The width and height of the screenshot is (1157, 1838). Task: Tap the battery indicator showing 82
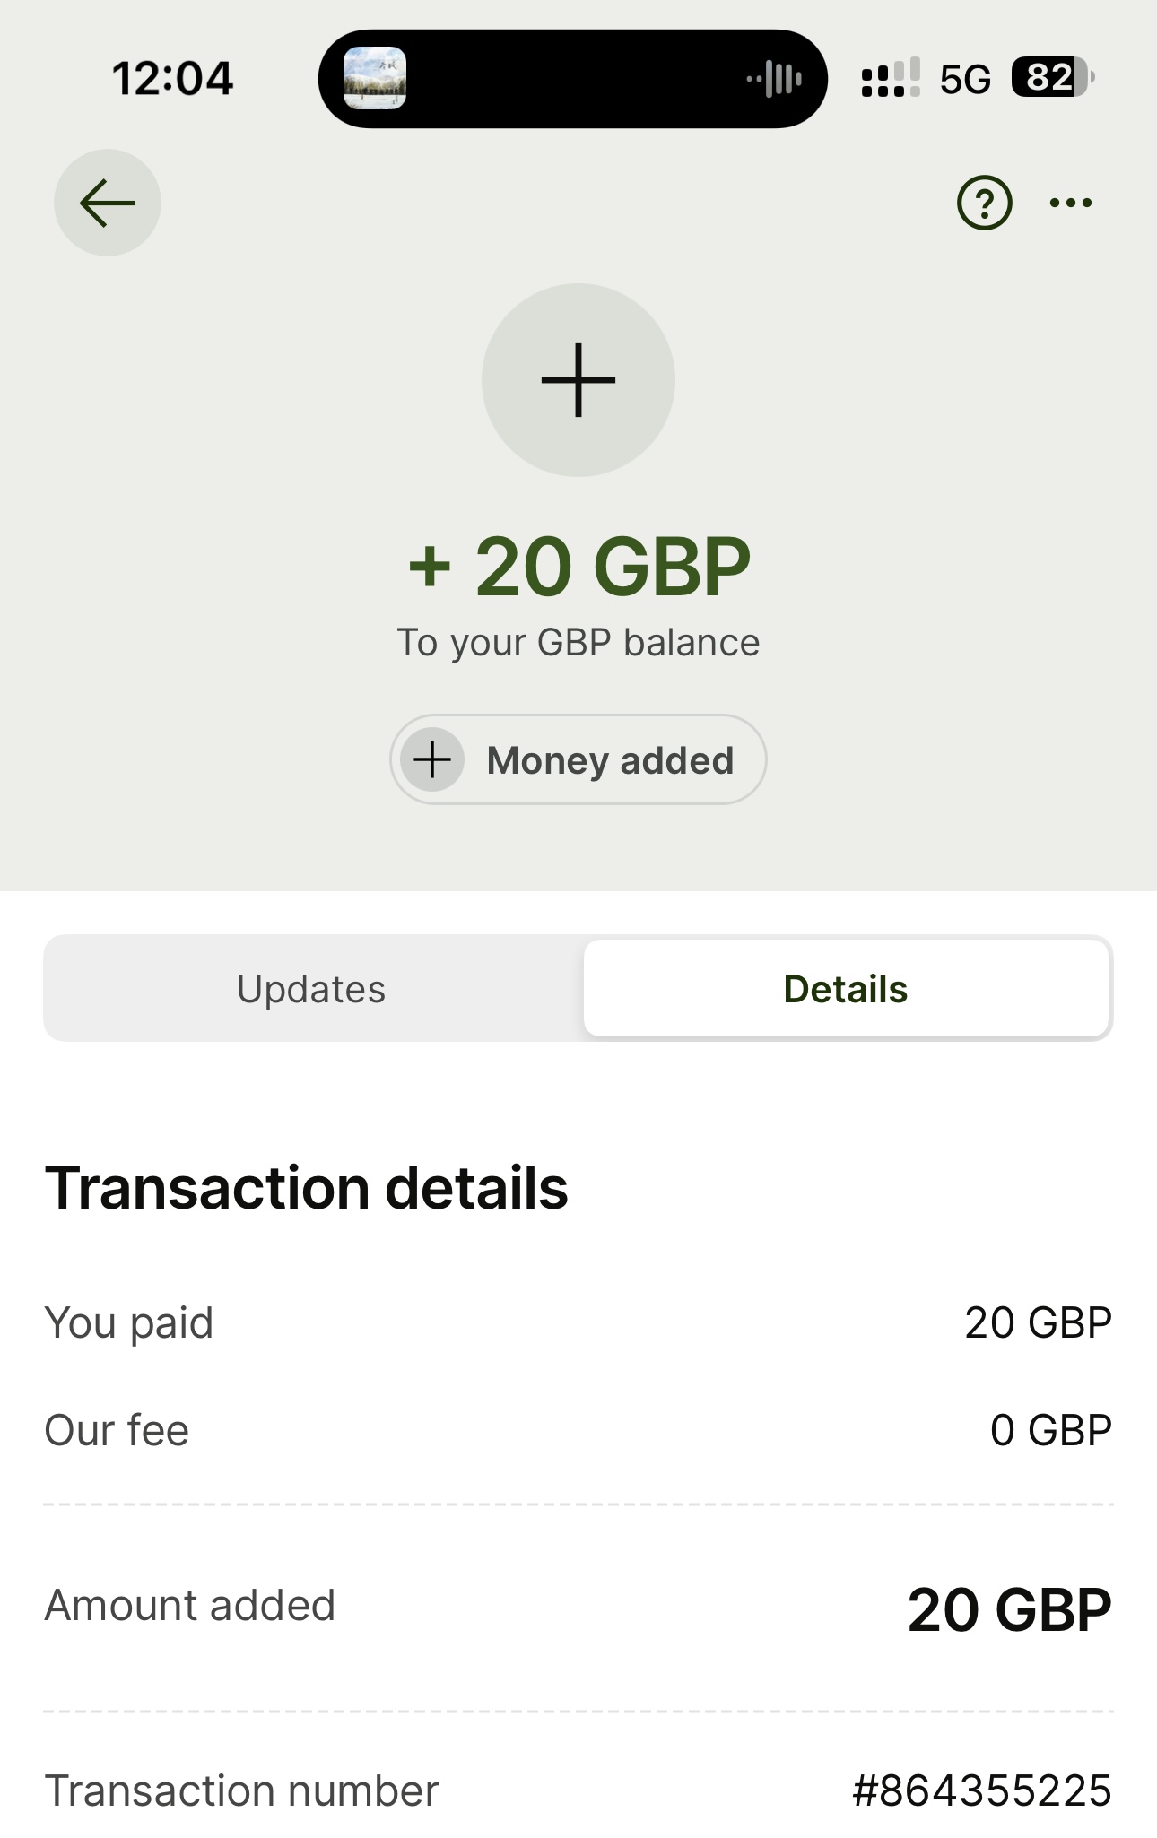point(1052,78)
